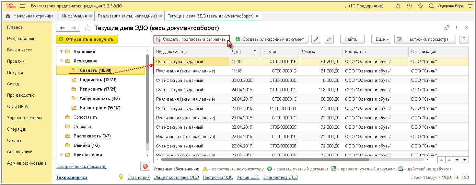Open the 1C main menu hamburger icon

22,6
